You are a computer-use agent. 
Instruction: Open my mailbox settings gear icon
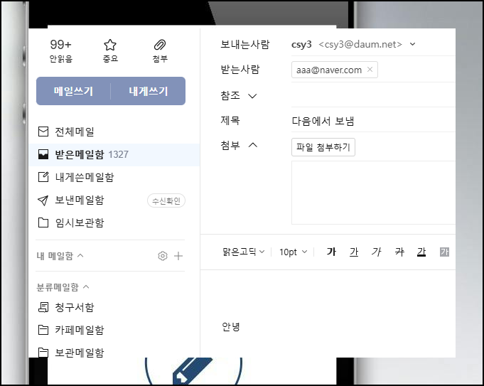163,256
